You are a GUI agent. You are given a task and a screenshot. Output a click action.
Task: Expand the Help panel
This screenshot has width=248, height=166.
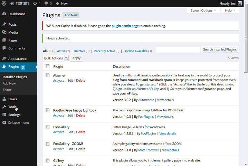coord(230,10)
